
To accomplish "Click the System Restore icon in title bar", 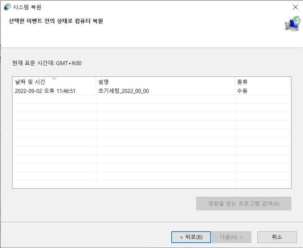I will click(x=7, y=6).
